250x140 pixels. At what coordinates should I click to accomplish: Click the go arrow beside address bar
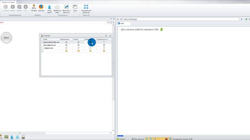click(241, 19)
